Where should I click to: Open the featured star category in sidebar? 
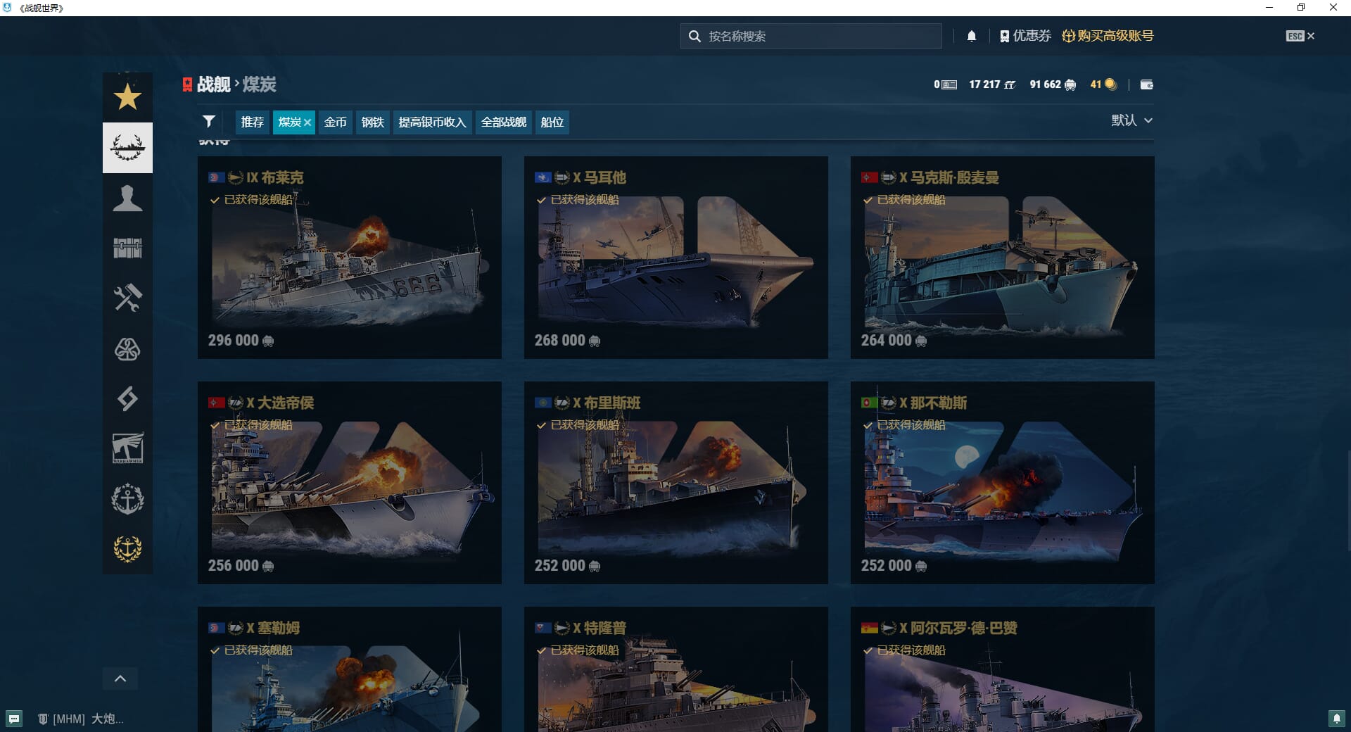(x=127, y=97)
